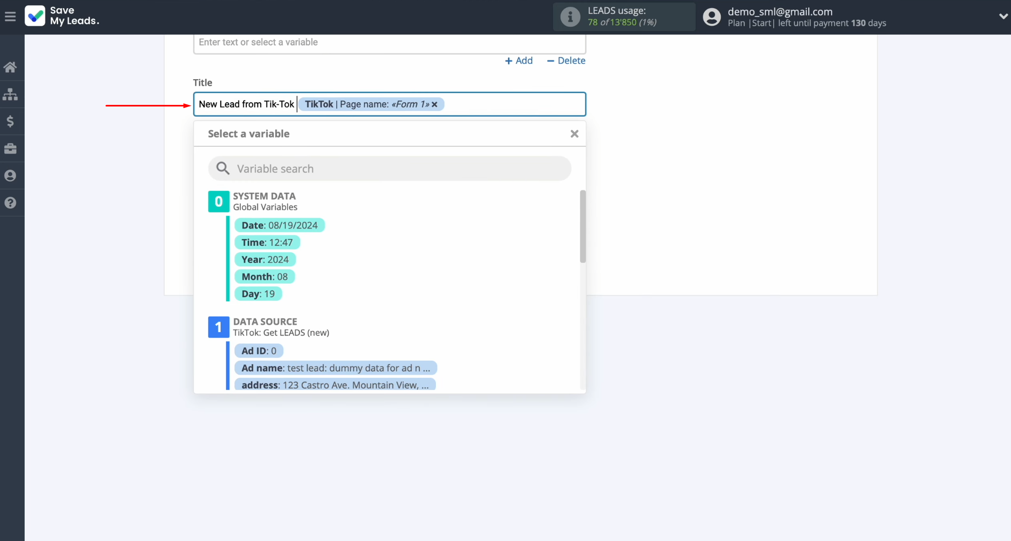Screen dimensions: 1011x541
Task: Click the DATA SOURCE section badge 1
Action: pyautogui.click(x=218, y=327)
